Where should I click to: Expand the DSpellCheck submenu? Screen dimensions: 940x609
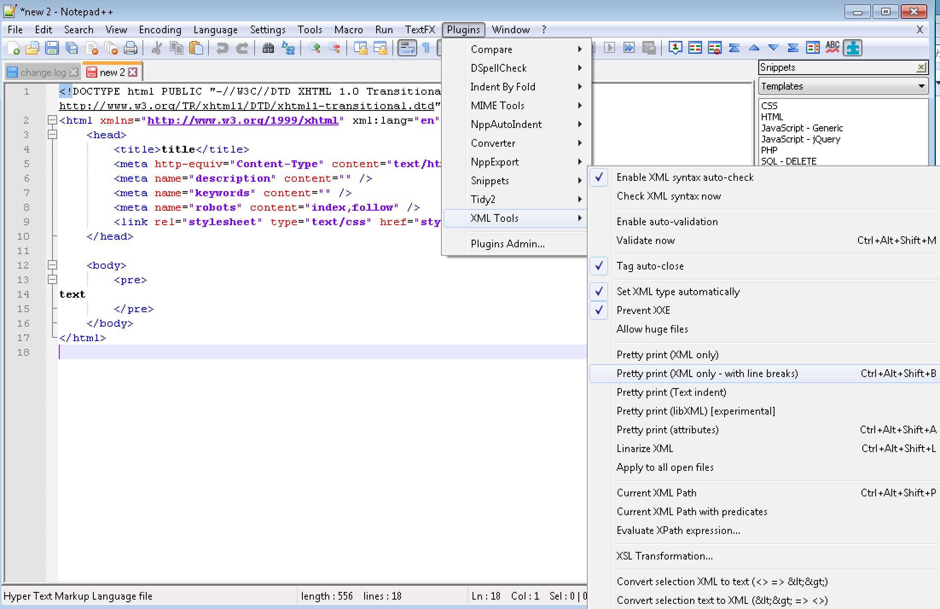click(x=516, y=68)
